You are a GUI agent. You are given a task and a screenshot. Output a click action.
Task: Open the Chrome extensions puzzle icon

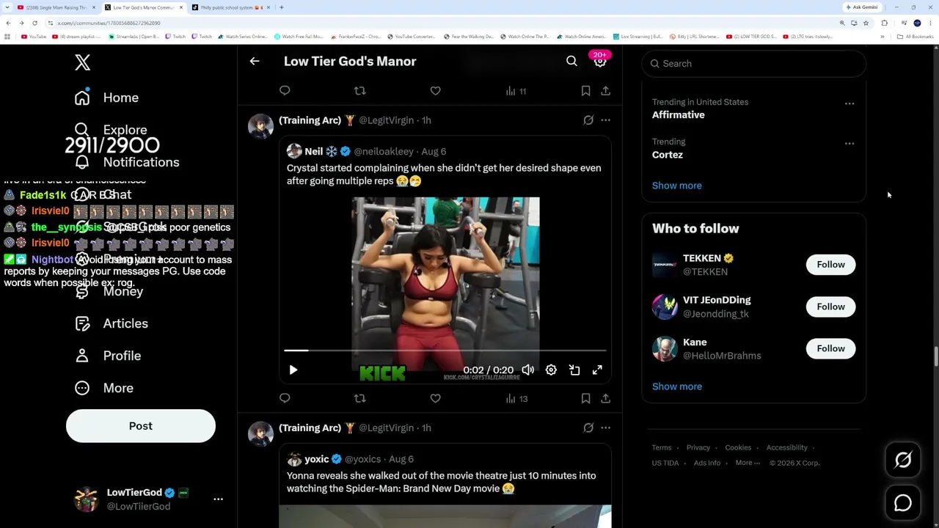click(x=884, y=23)
